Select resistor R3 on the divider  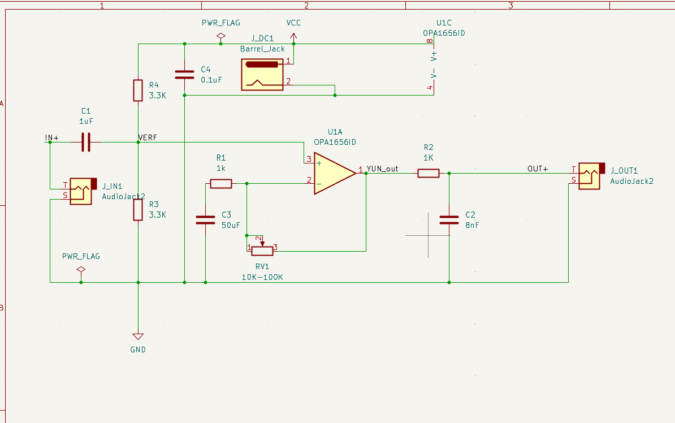coord(138,209)
